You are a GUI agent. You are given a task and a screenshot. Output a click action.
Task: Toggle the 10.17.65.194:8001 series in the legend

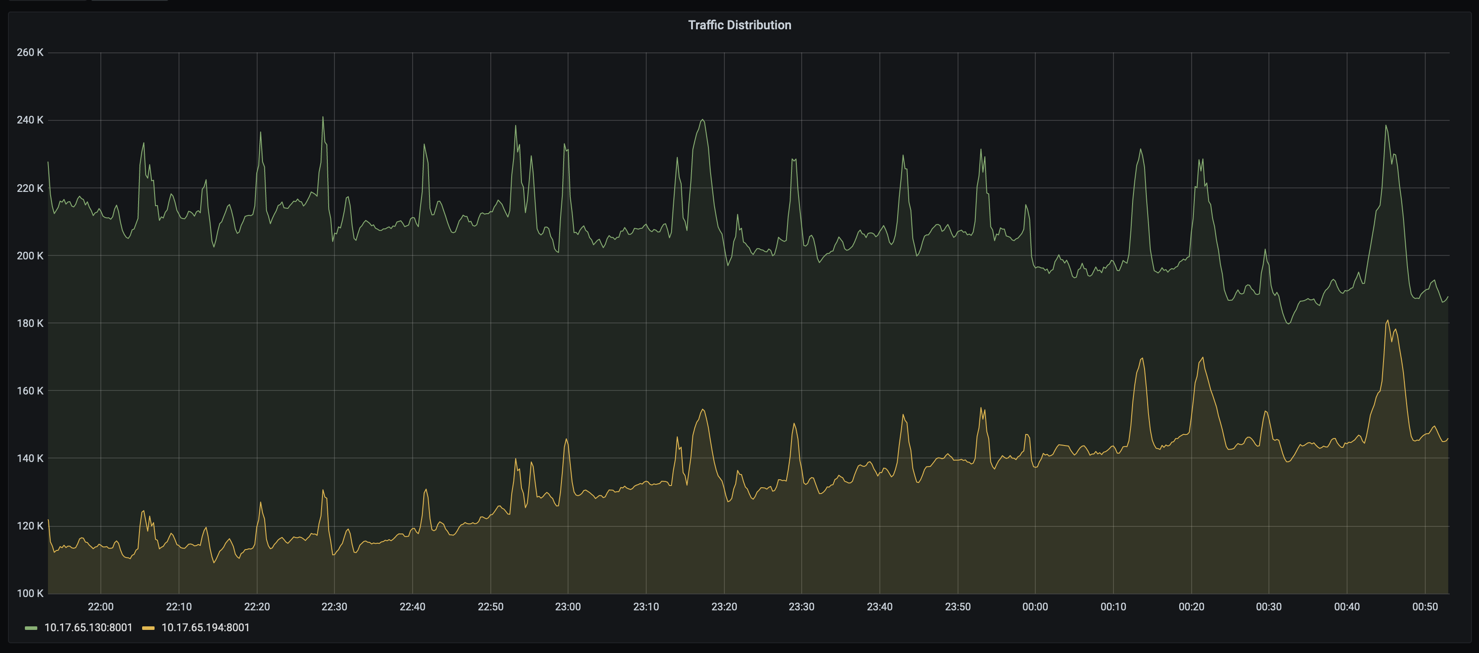[206, 628]
